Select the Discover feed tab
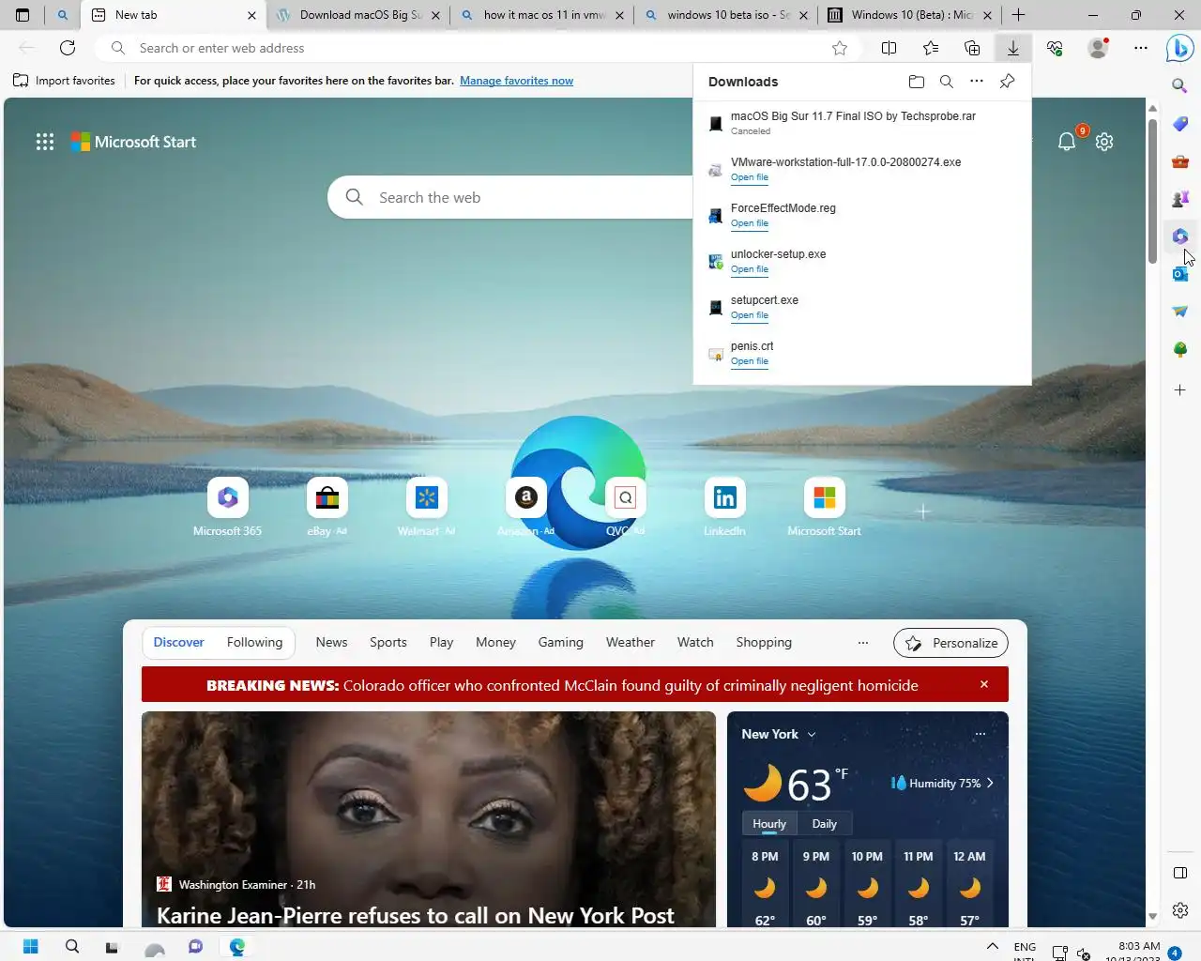This screenshot has width=1201, height=961. click(178, 643)
